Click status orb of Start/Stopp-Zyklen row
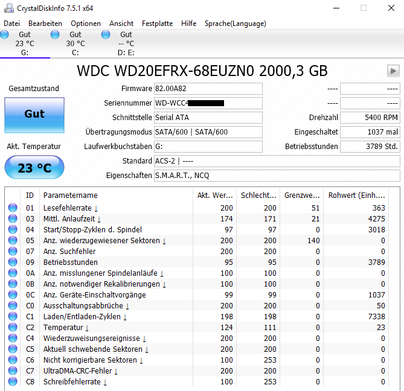Screen dimensions: 404x391 [x=13, y=229]
